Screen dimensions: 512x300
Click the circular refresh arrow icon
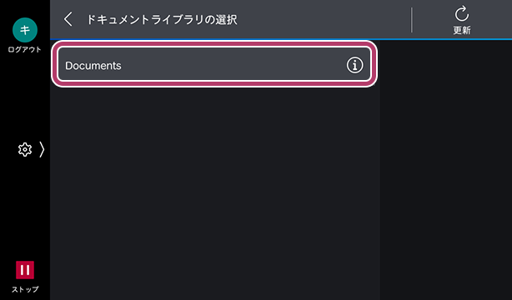[462, 14]
